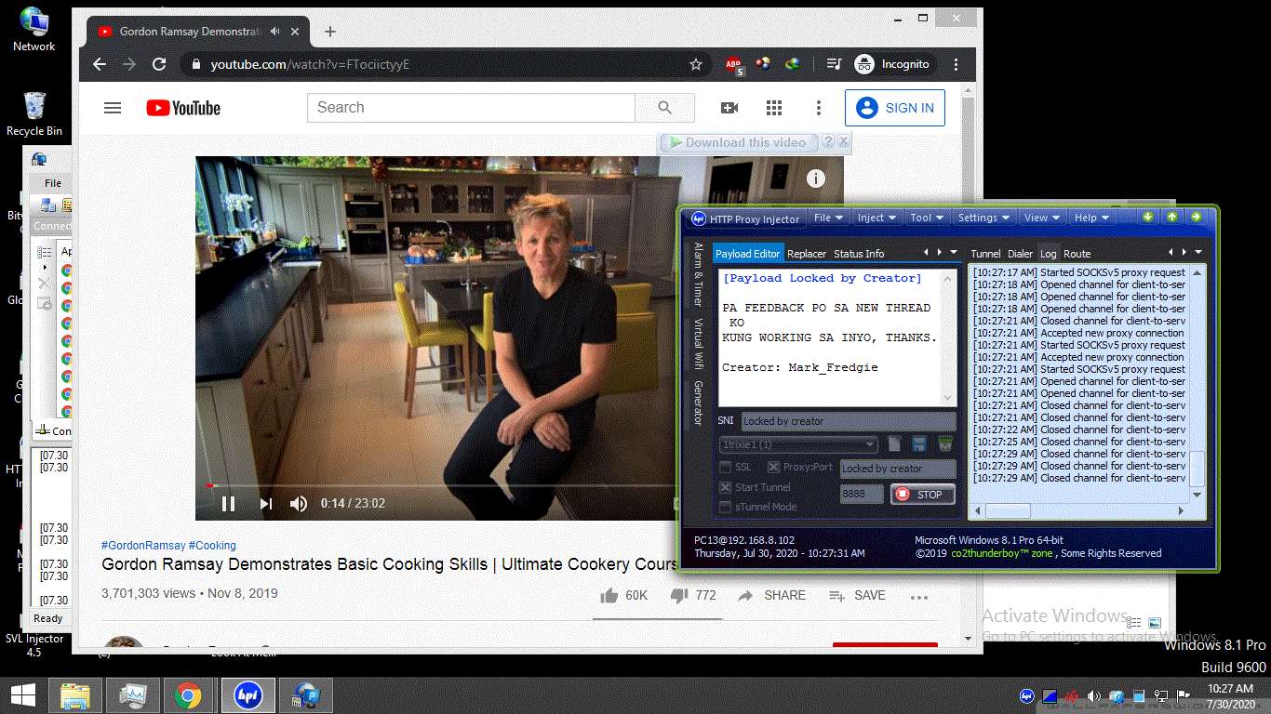This screenshot has height=714, width=1271.
Task: Bookmark this page with the star icon
Action: [696, 64]
